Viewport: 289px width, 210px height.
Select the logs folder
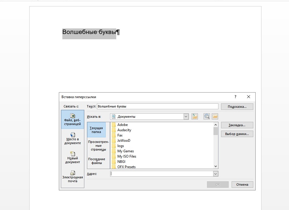118,146
